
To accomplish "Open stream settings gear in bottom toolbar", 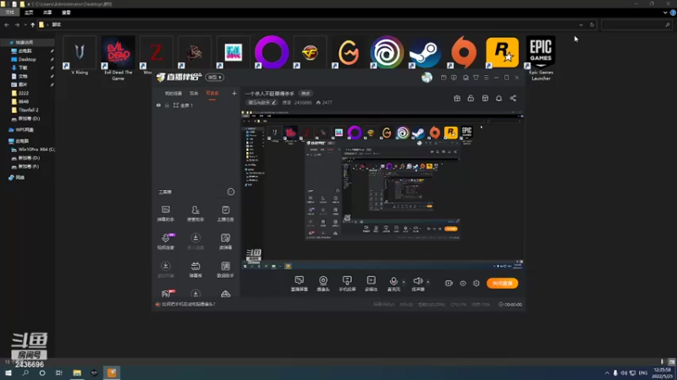I will point(476,283).
